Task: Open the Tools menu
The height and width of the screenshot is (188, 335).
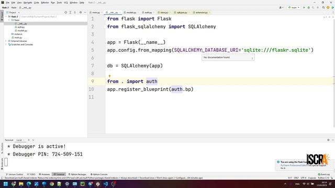Action: pyautogui.click(x=59, y=3)
